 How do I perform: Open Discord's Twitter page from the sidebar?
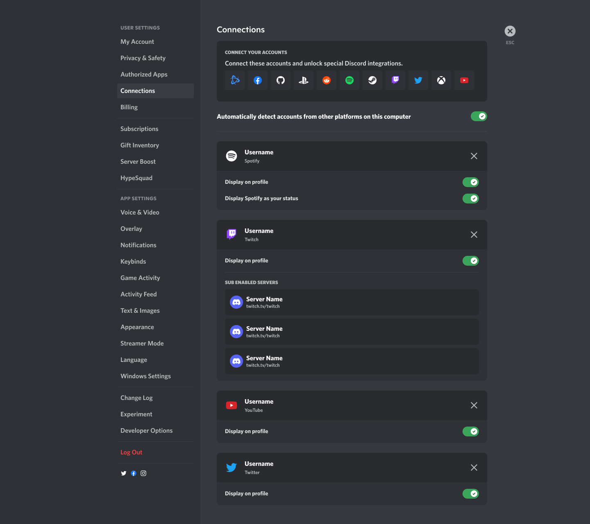[x=124, y=473]
